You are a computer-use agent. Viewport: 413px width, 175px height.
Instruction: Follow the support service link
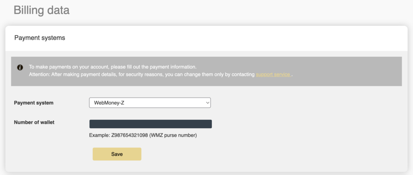pos(273,75)
